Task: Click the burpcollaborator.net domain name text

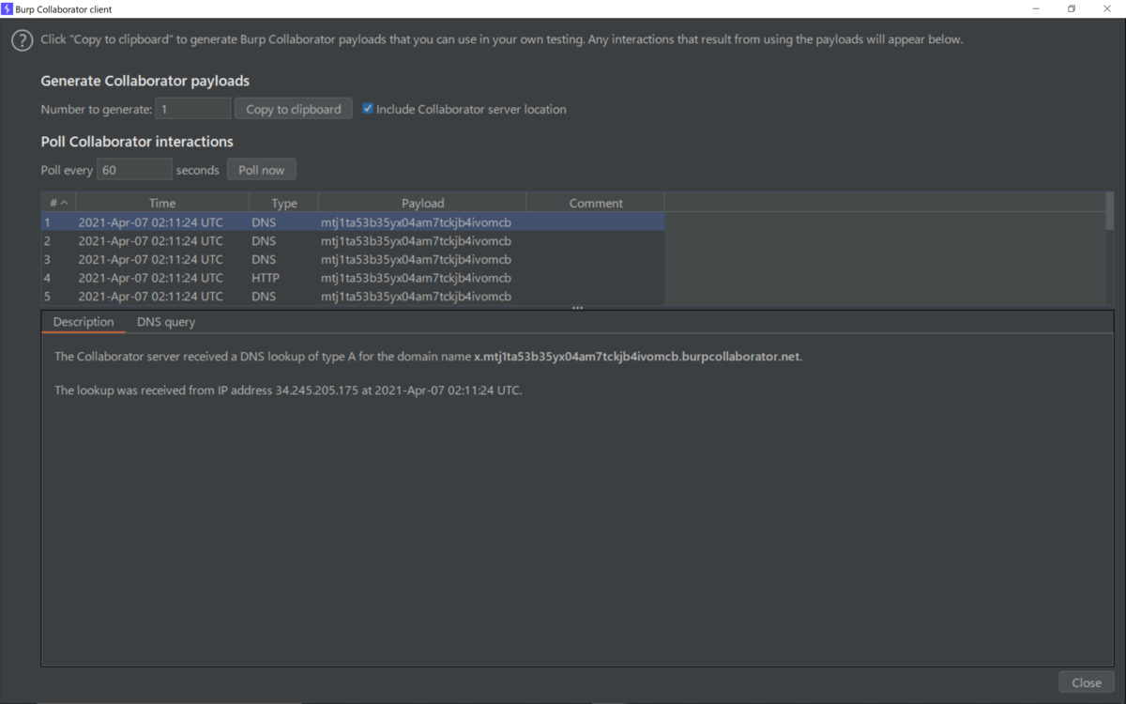Action: click(638, 357)
